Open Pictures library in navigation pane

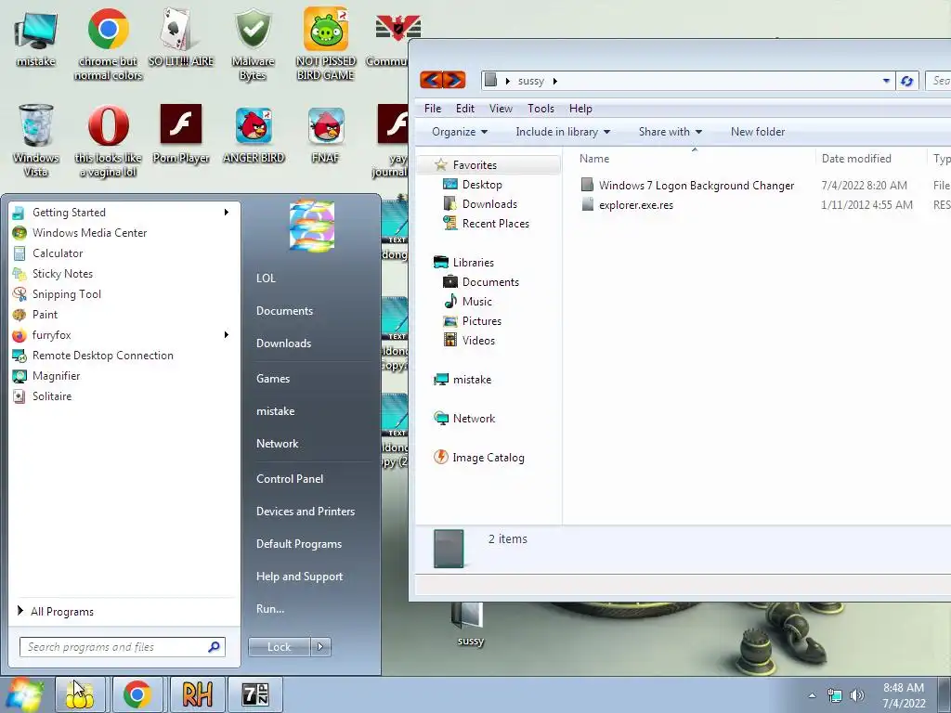pyautogui.click(x=482, y=320)
